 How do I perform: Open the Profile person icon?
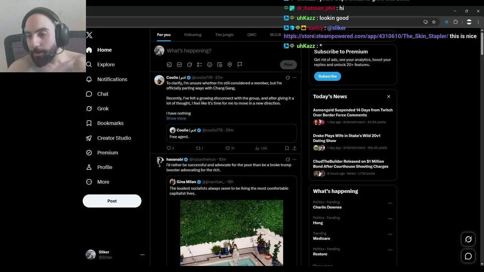(x=89, y=167)
